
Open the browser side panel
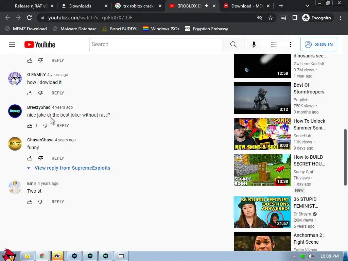pyautogui.click(x=295, y=18)
